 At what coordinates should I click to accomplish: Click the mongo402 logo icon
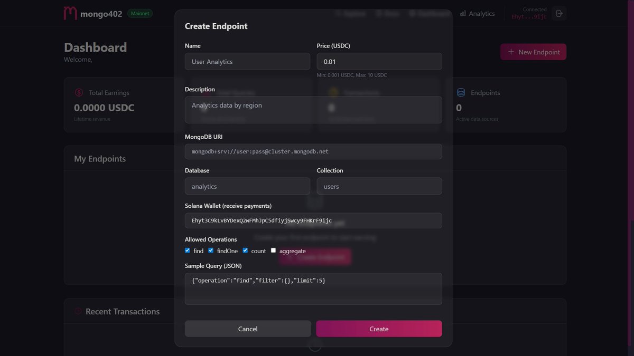70,13
